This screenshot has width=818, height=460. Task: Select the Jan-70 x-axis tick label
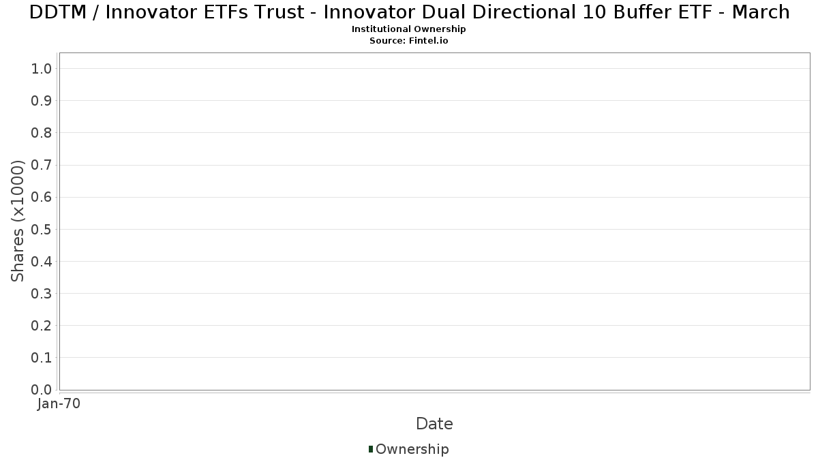(x=59, y=403)
